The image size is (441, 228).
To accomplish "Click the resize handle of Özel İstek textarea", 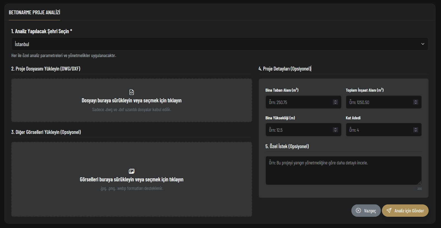I will [419, 183].
